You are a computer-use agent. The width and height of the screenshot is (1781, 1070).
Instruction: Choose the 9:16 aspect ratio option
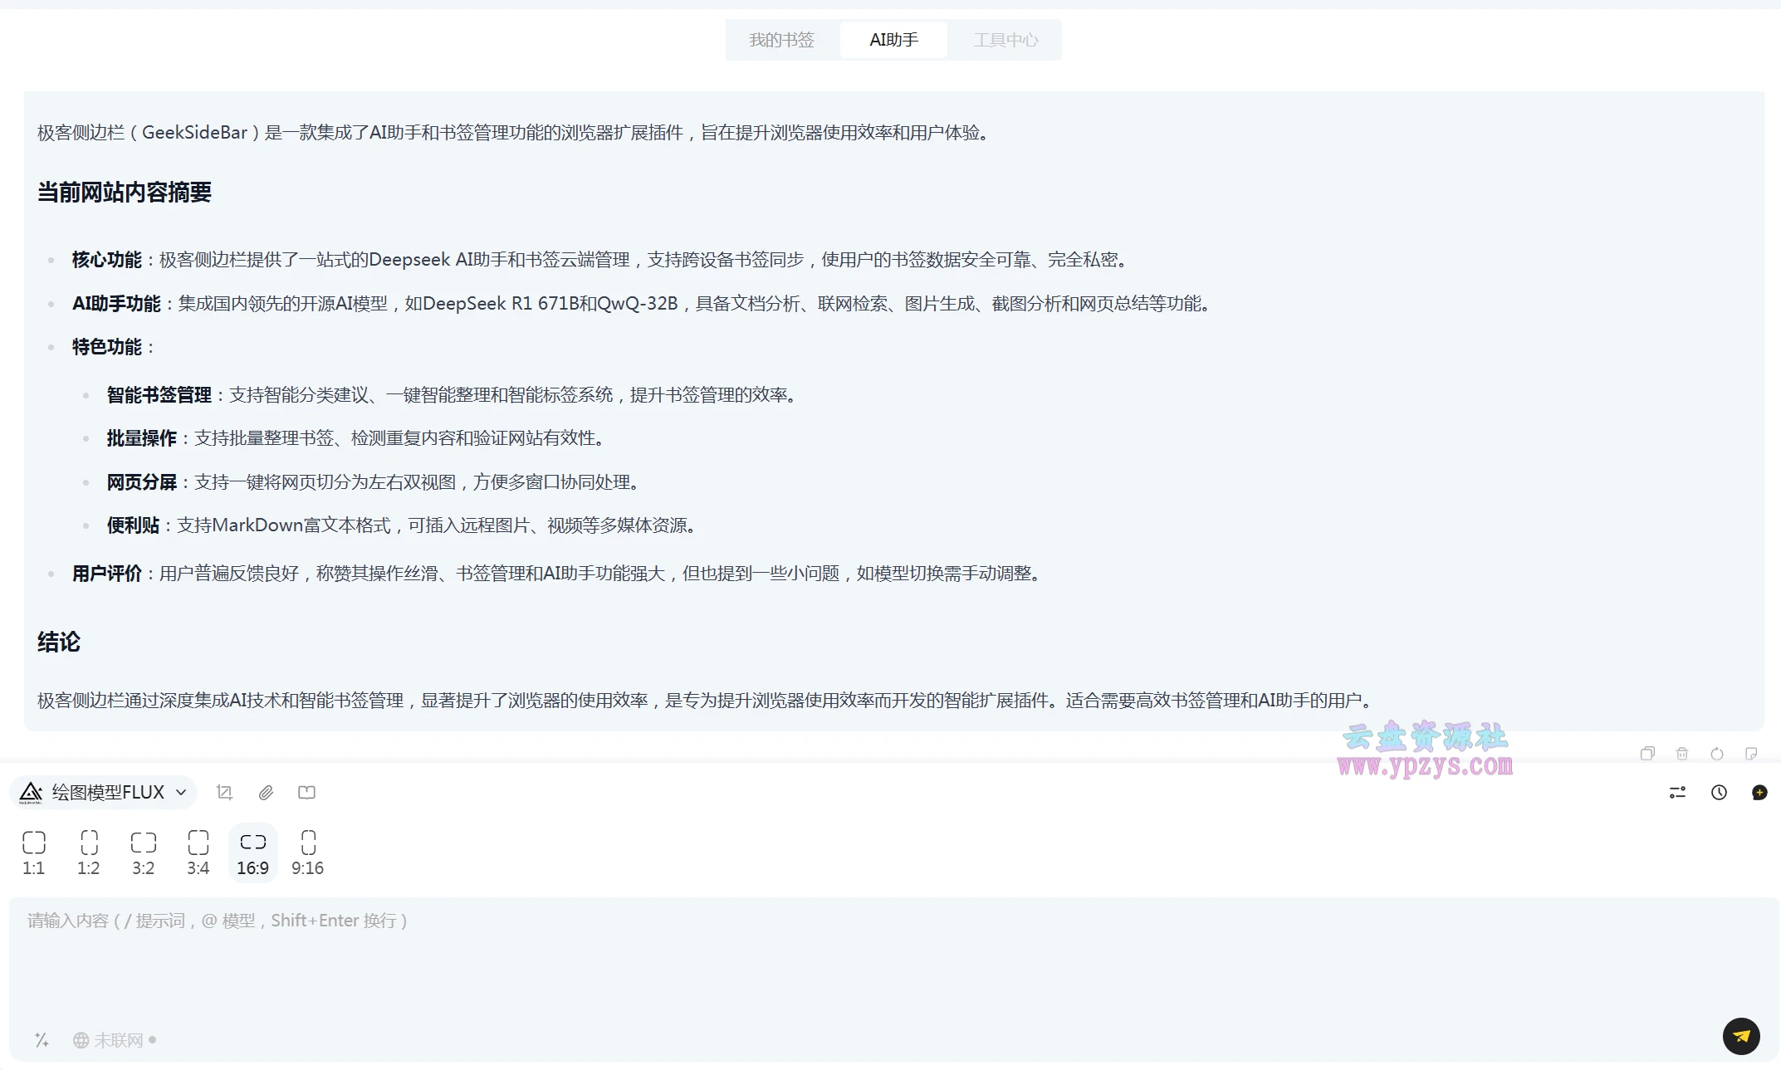pos(307,853)
